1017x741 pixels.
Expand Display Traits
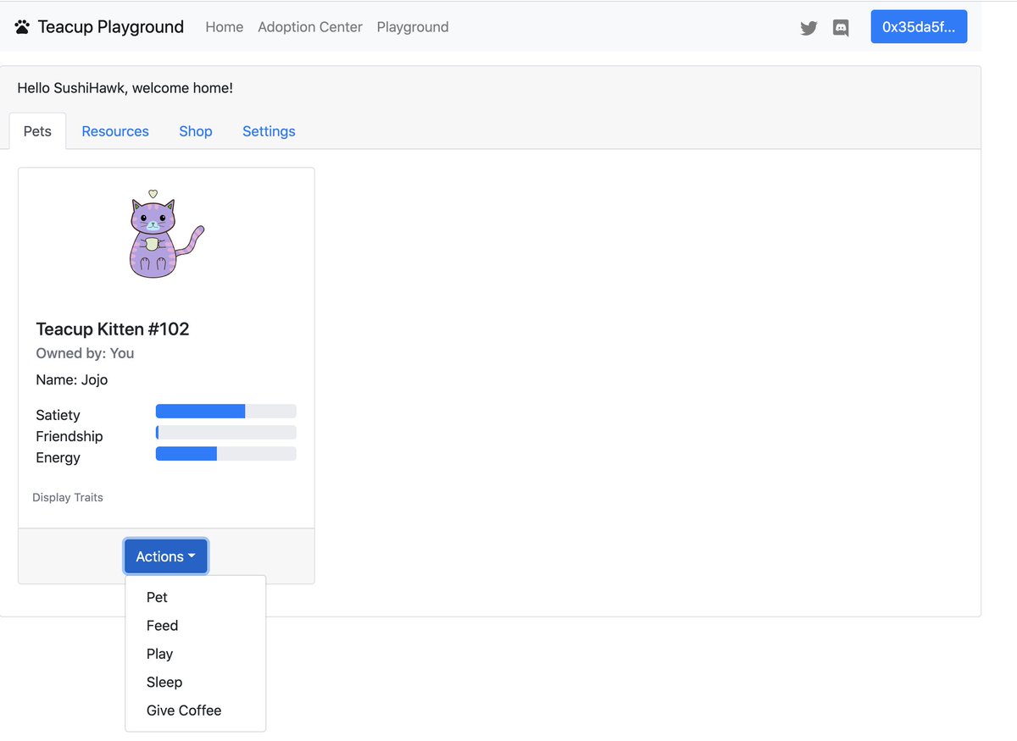(x=68, y=497)
